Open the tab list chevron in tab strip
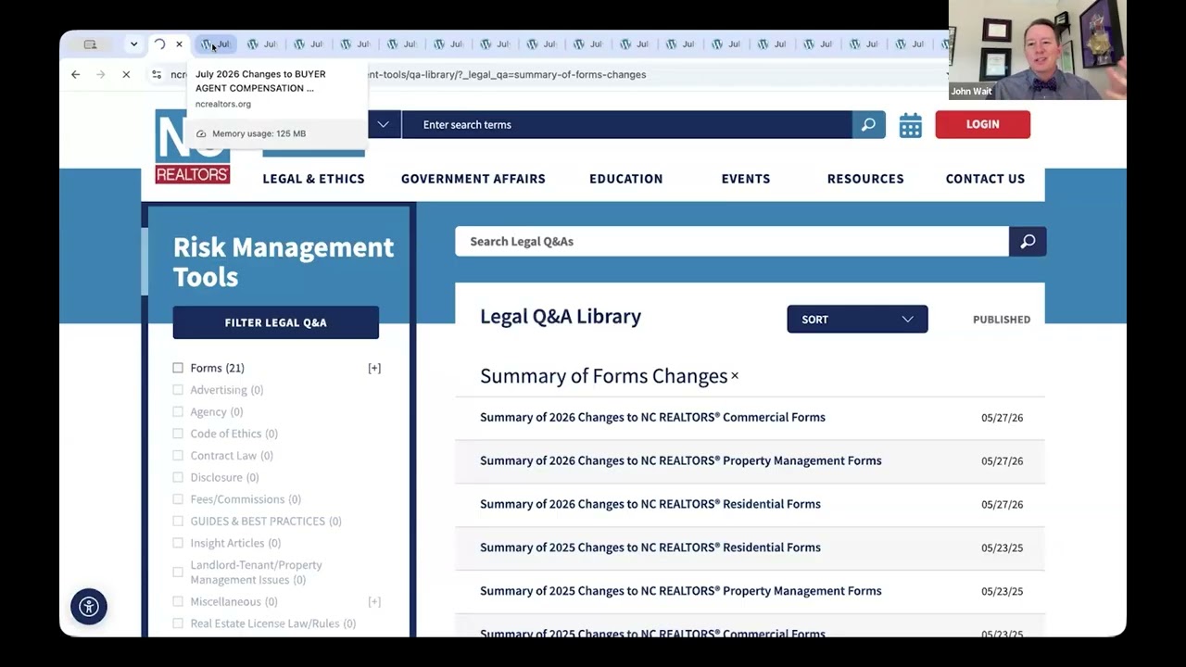This screenshot has width=1186, height=667. click(x=133, y=44)
